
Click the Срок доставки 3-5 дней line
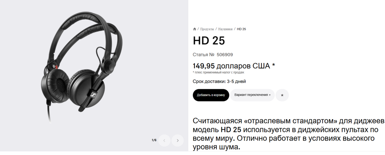pyautogui.click(x=219, y=81)
